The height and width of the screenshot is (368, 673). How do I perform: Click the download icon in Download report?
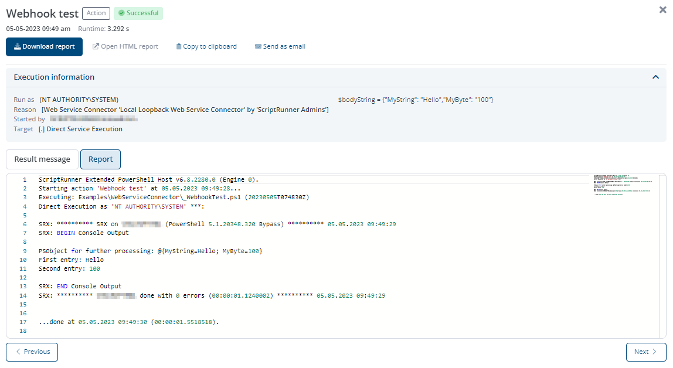tap(18, 47)
